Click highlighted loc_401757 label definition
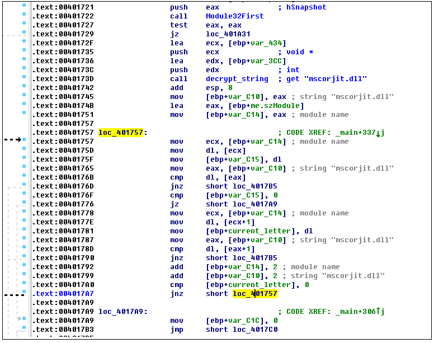 121,133
